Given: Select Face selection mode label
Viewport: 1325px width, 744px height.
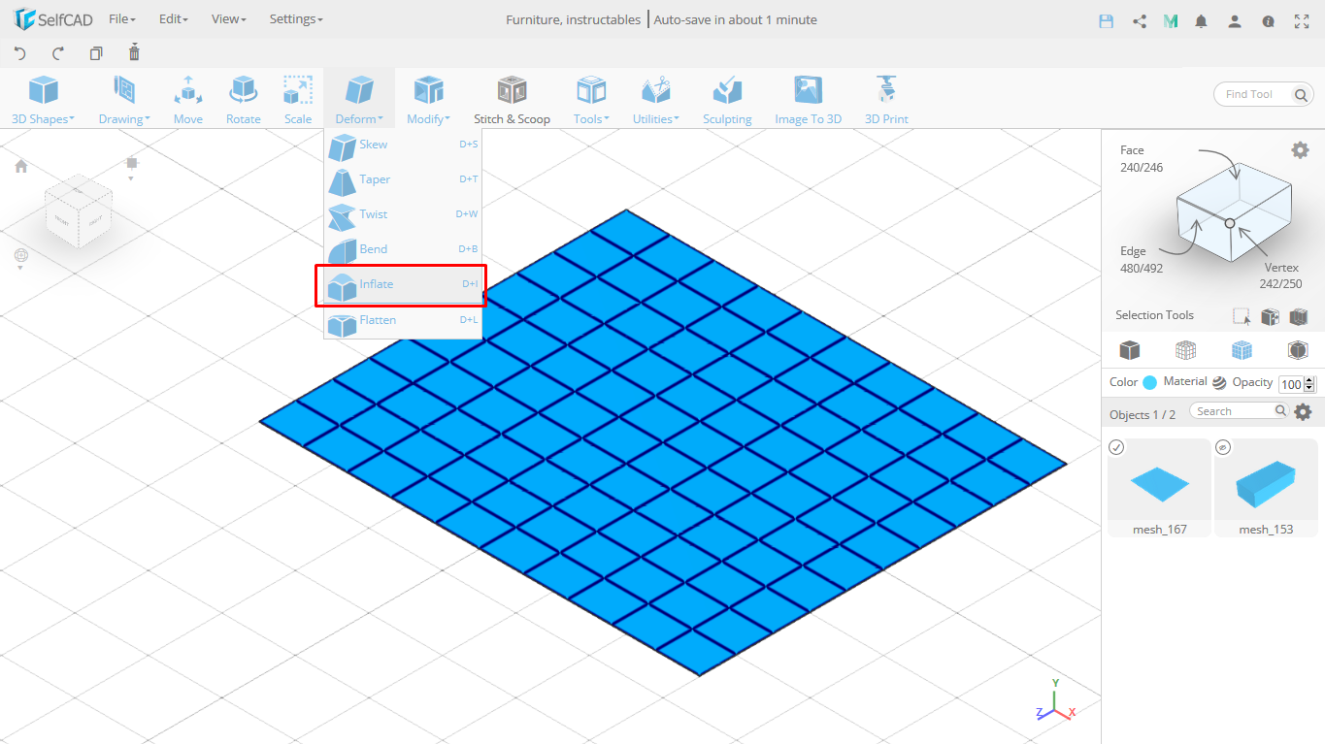Looking at the screenshot, I should [x=1132, y=150].
